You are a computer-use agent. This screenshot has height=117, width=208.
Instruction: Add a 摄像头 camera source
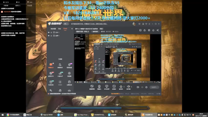point(99,87)
